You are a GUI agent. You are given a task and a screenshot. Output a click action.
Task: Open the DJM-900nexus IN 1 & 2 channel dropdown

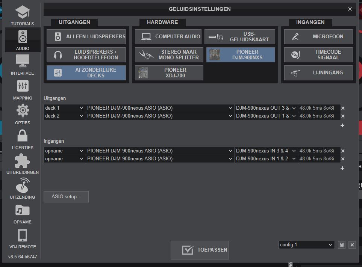[x=266, y=158]
